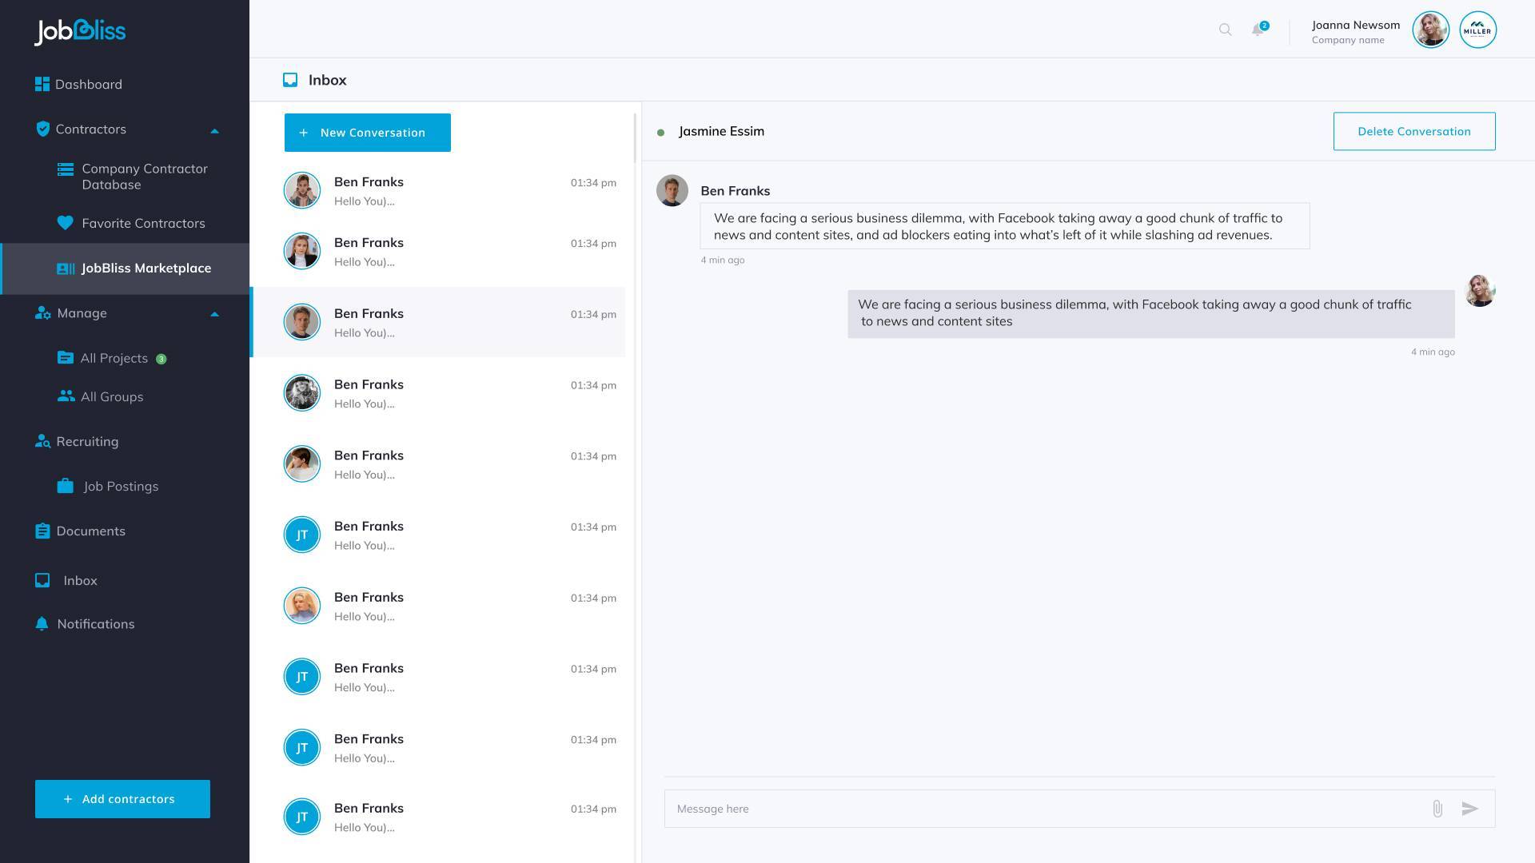Click the New Conversation button

367,133
